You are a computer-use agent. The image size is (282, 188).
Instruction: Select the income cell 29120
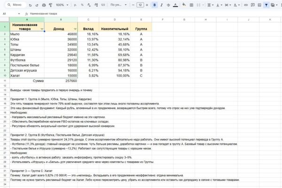(x=61, y=60)
